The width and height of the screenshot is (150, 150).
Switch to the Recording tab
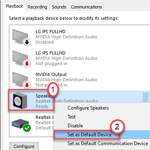37,7
